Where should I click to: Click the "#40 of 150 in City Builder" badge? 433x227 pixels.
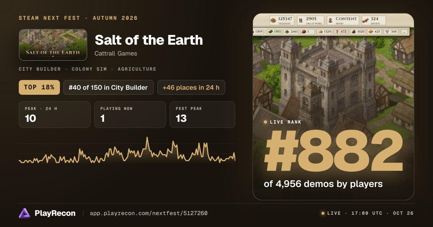click(x=109, y=87)
